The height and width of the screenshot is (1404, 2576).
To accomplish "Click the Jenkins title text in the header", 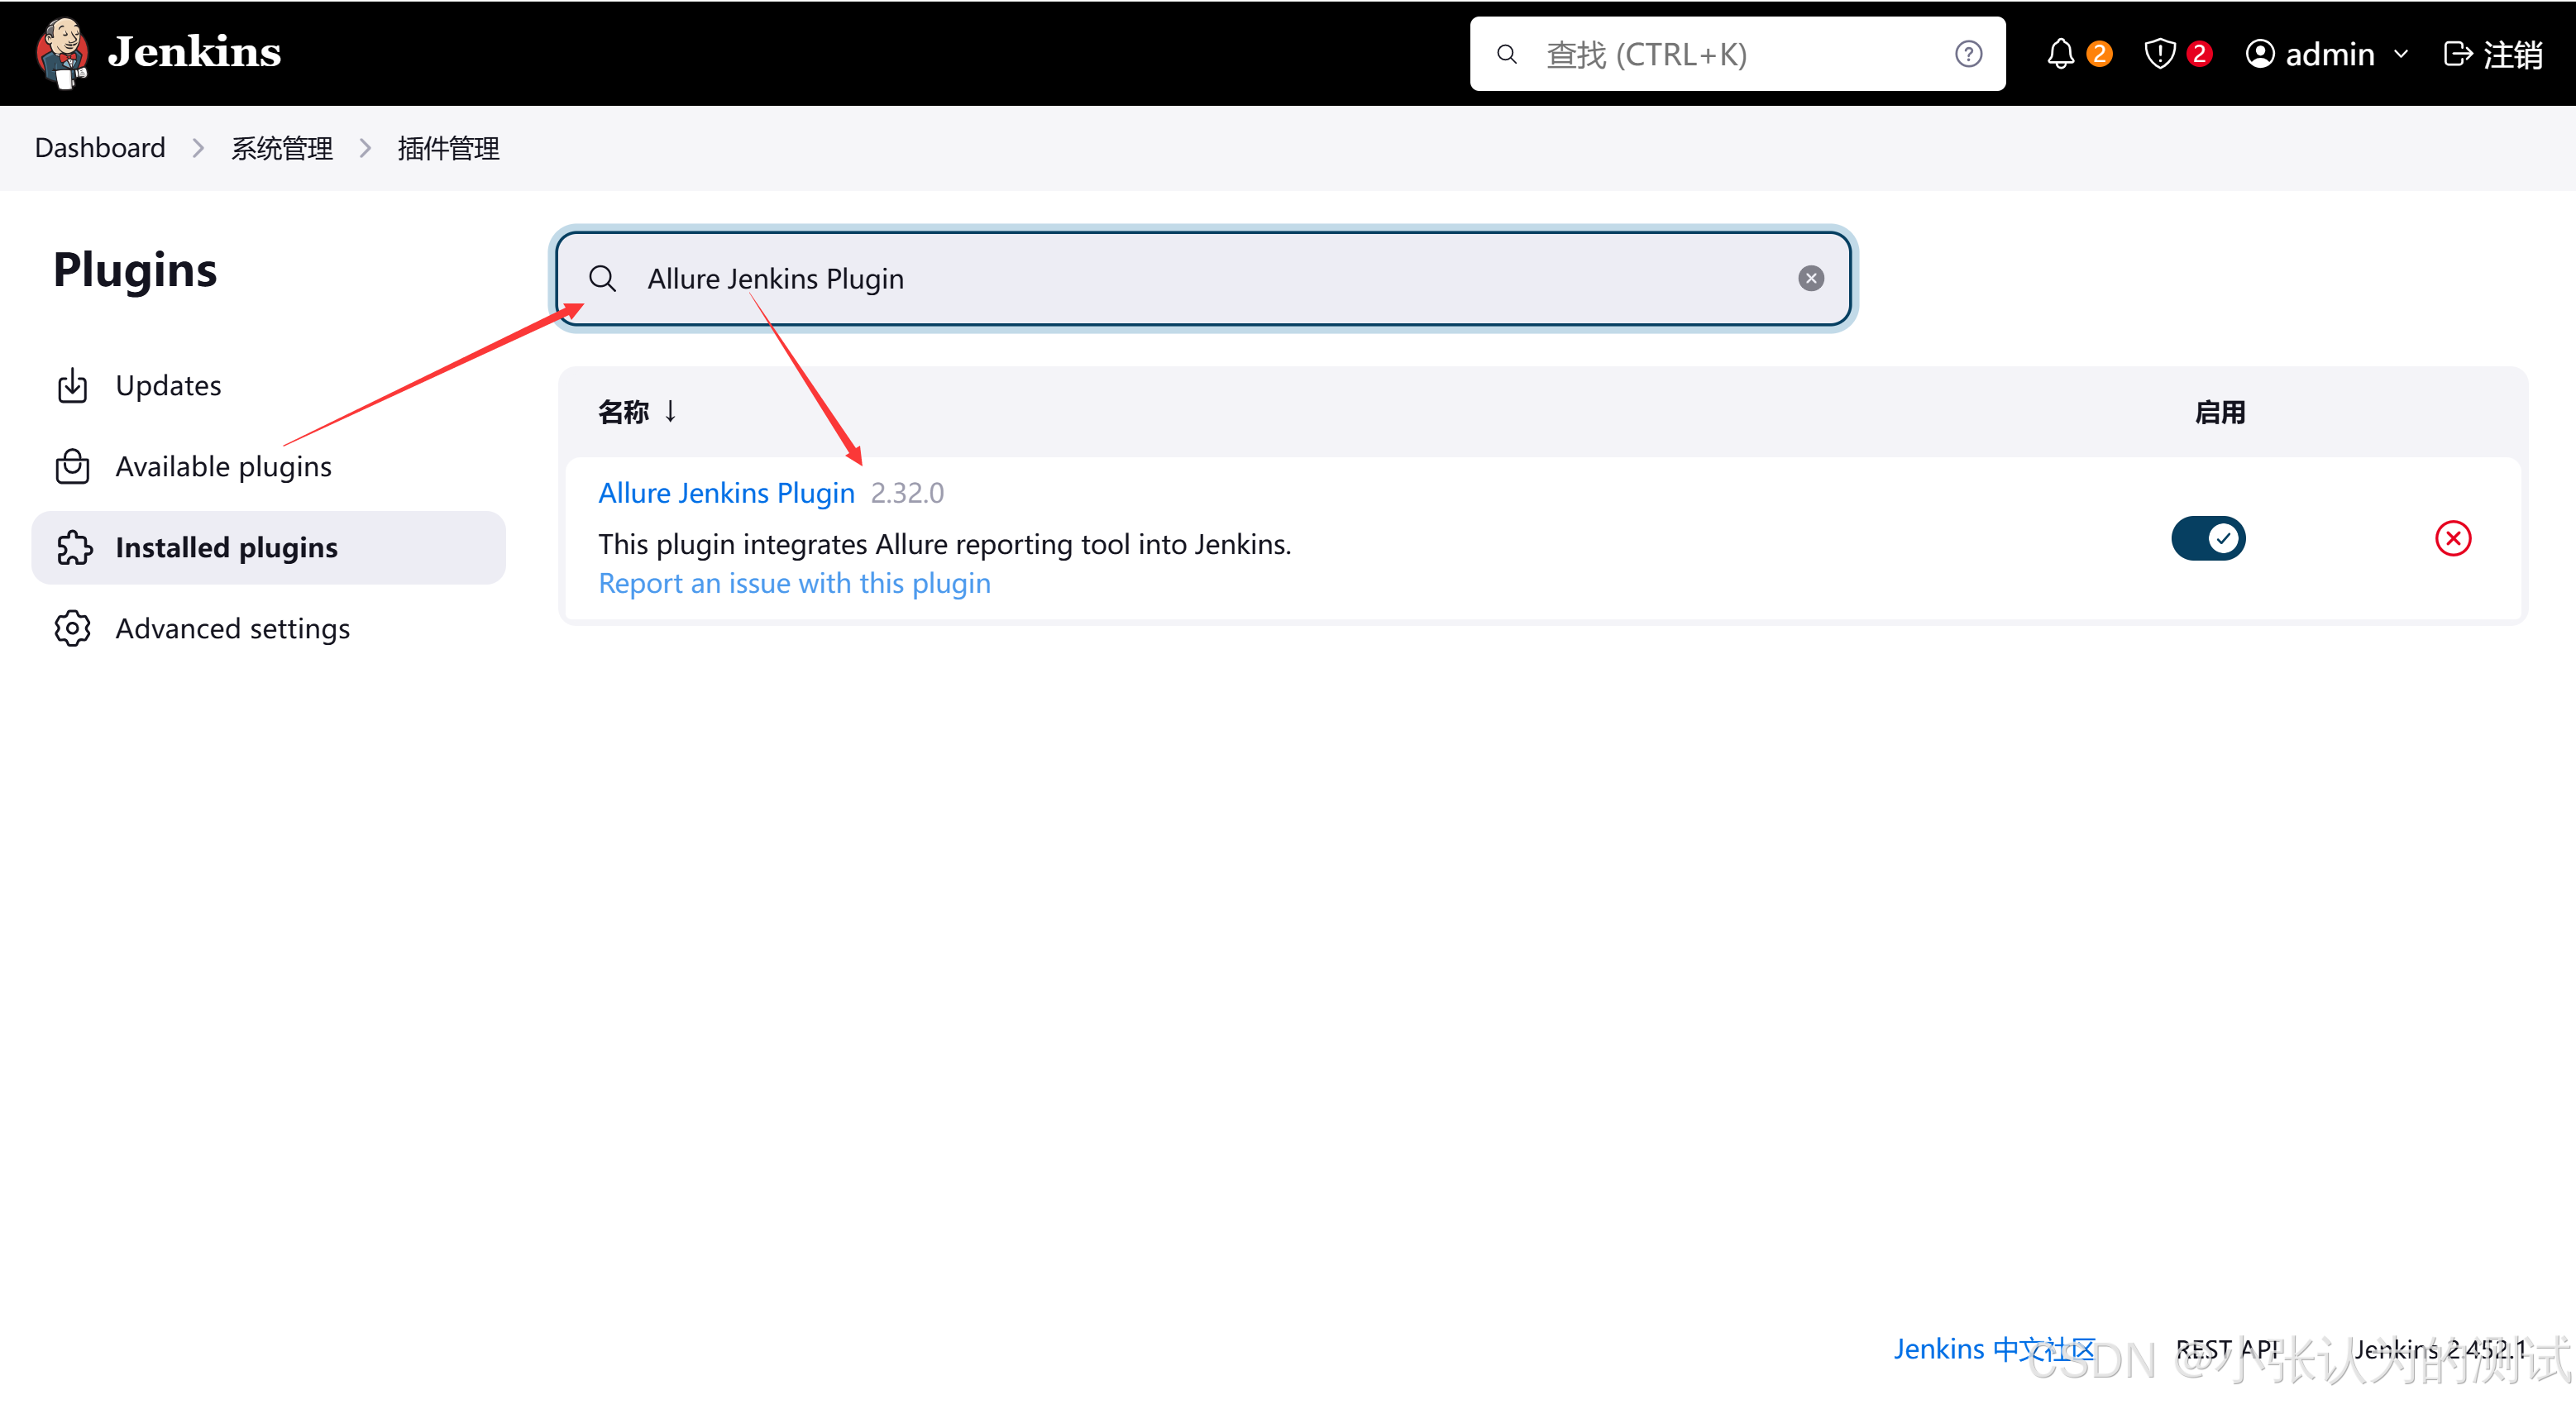I will pyautogui.click(x=194, y=52).
